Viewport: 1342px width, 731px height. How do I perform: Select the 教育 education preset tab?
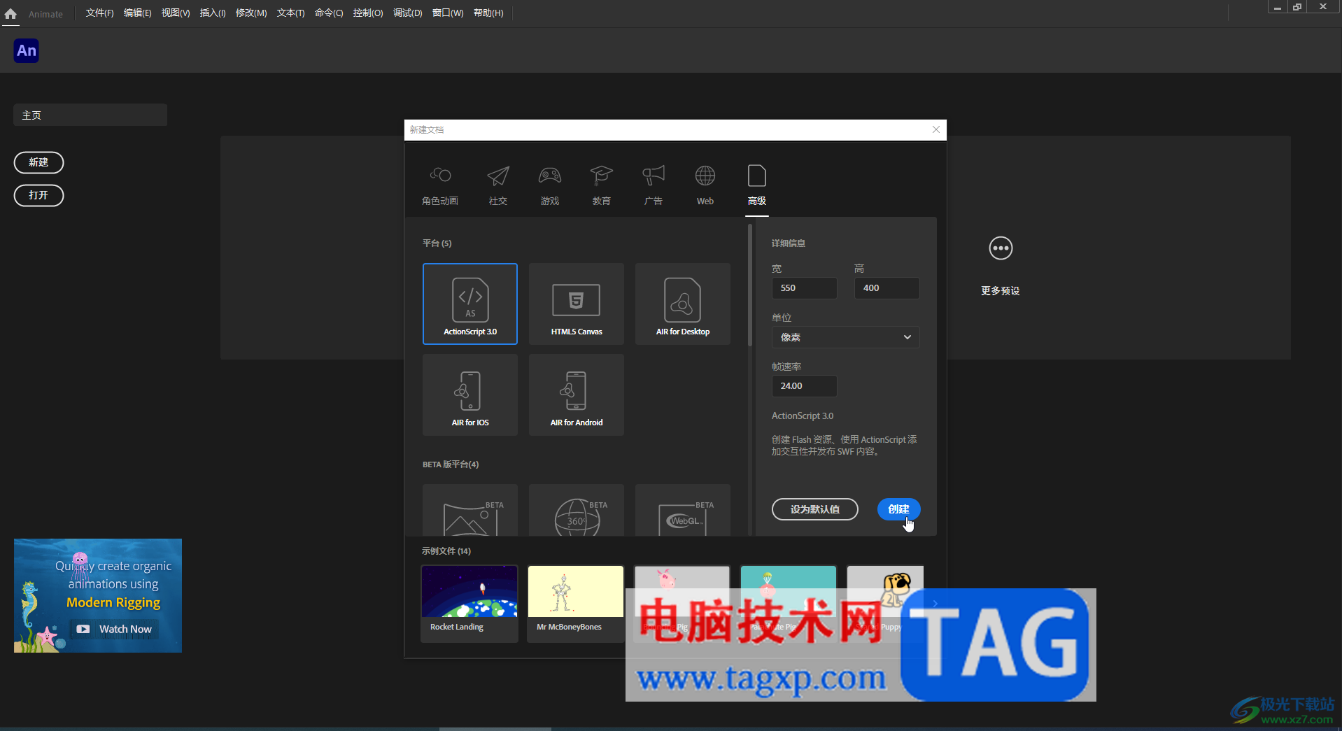pyautogui.click(x=602, y=185)
